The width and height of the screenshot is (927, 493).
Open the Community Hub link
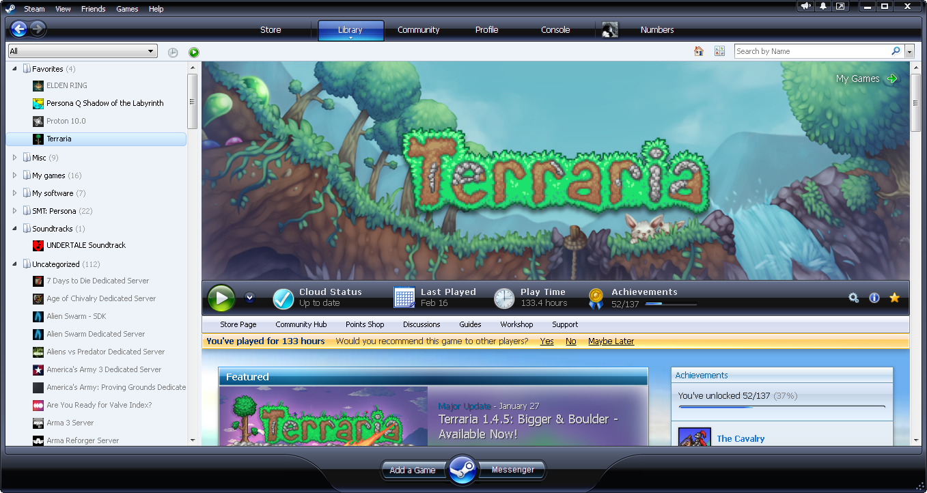click(x=301, y=324)
